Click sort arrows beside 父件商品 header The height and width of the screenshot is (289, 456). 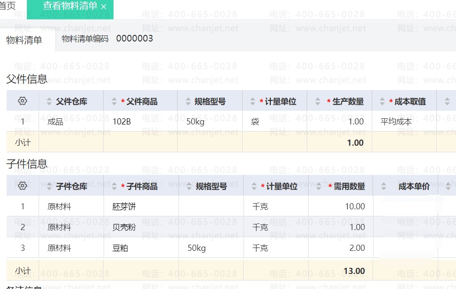[114, 101]
